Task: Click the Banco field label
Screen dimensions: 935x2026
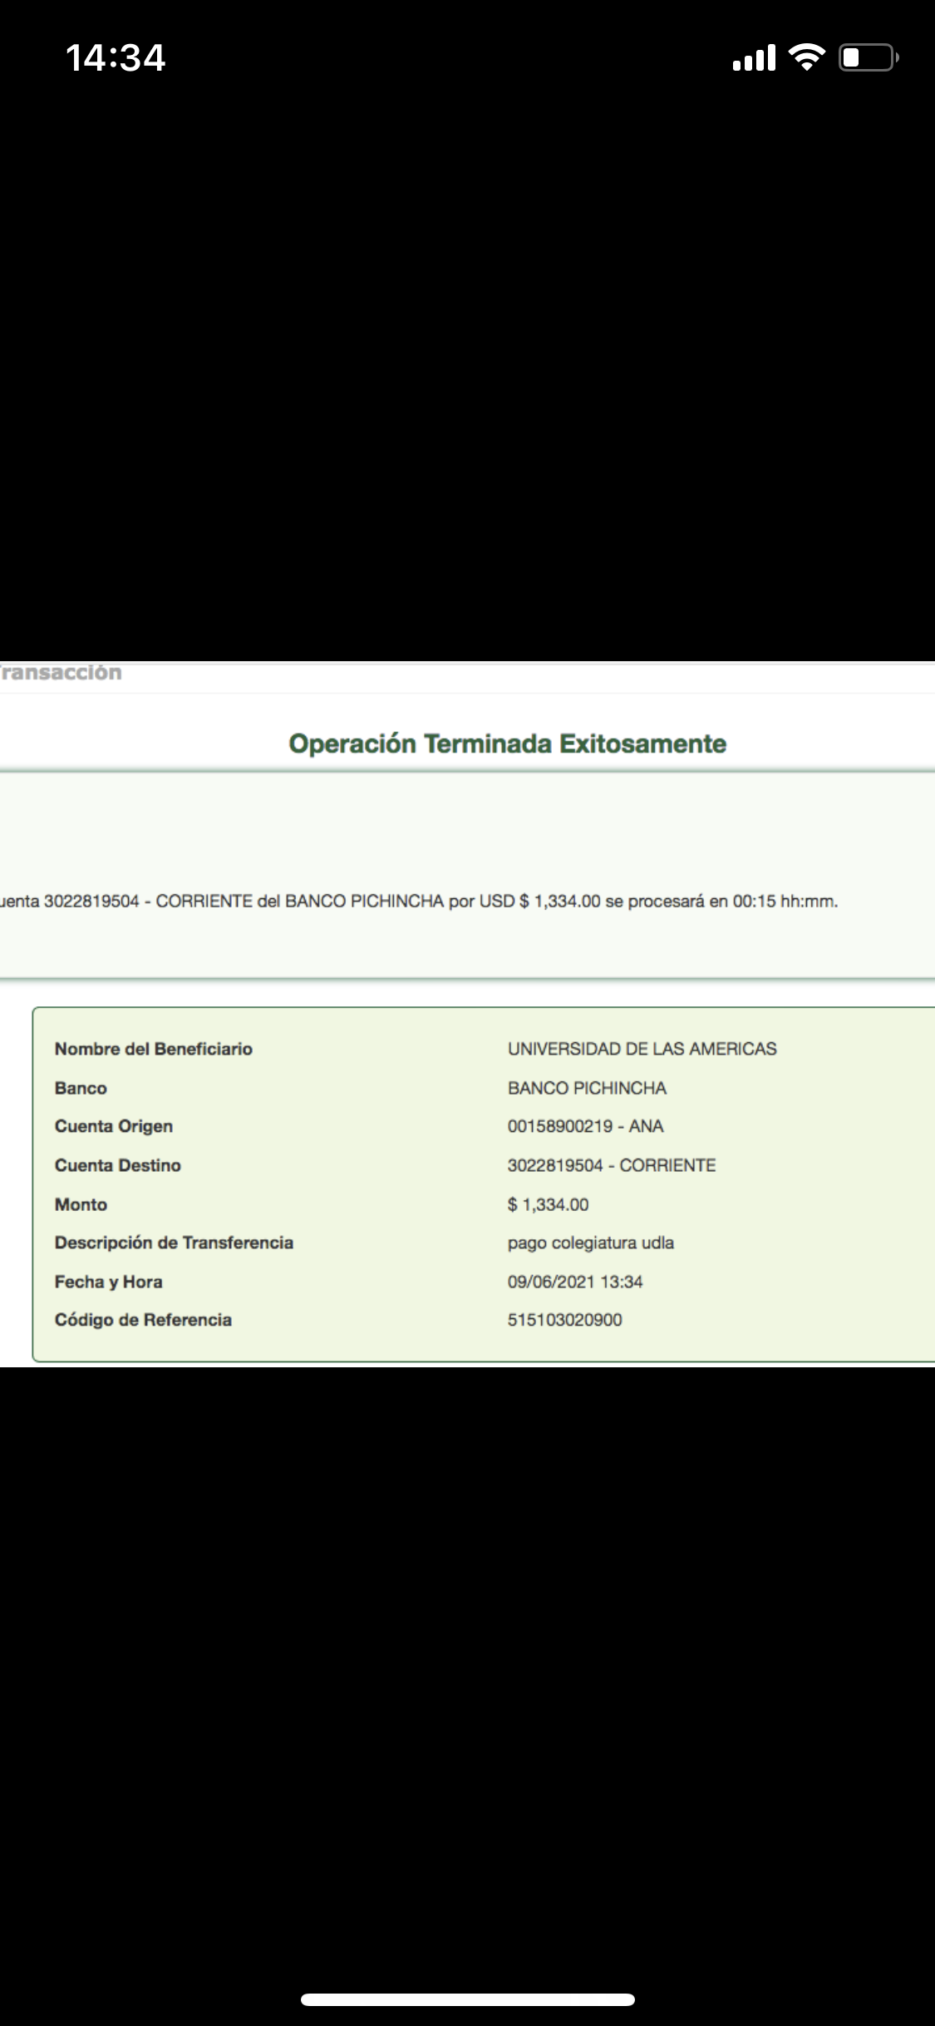Action: click(81, 1088)
